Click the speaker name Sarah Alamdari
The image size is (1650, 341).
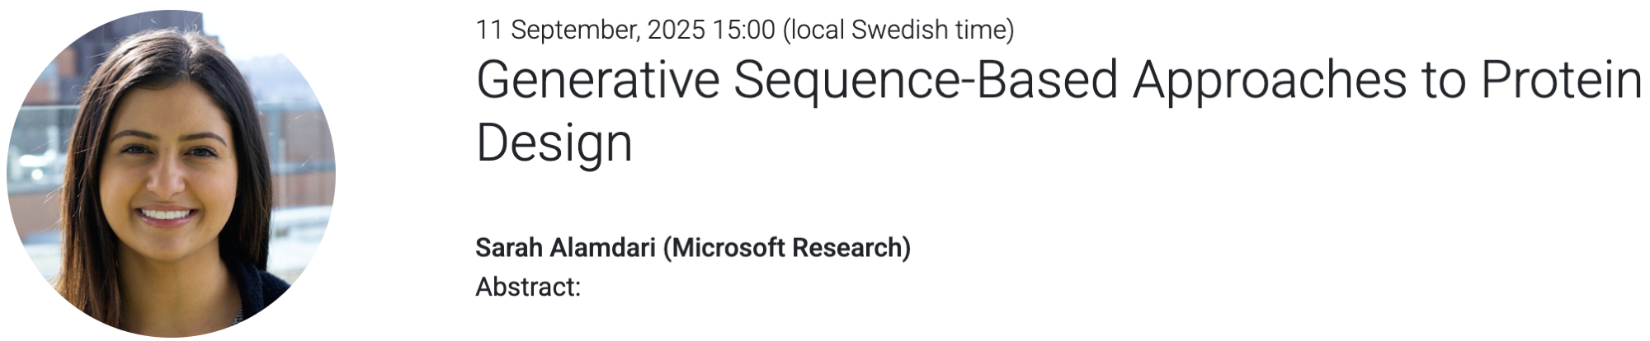(x=565, y=247)
